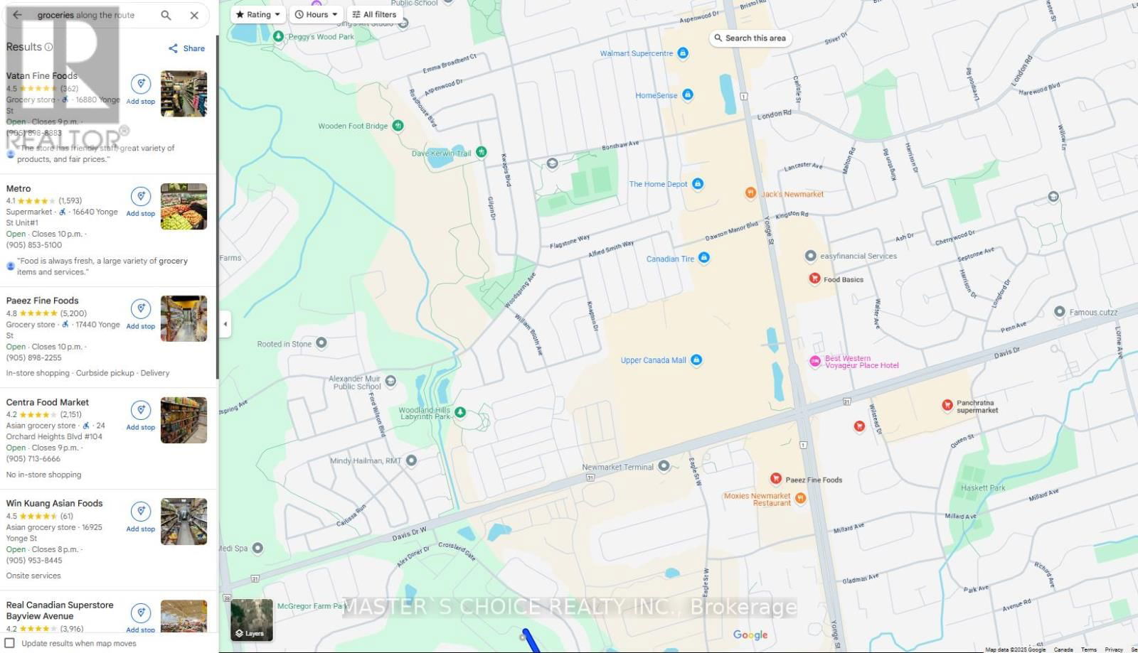Image resolution: width=1138 pixels, height=653 pixels.
Task: Select Woodland Hills Labyrinth Park pin
Action: [x=460, y=412]
